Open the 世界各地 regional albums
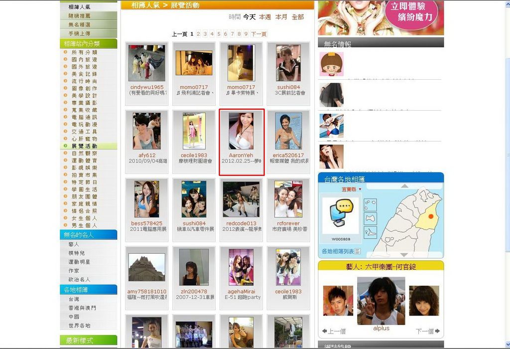The width and height of the screenshot is (510, 349). (x=79, y=325)
